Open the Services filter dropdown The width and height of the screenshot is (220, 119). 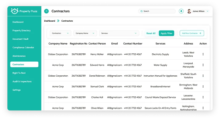point(119,33)
